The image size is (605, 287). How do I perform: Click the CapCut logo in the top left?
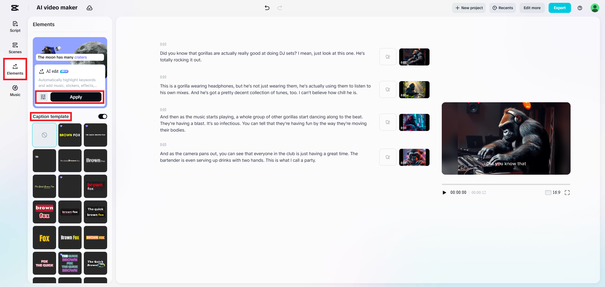[x=15, y=8]
